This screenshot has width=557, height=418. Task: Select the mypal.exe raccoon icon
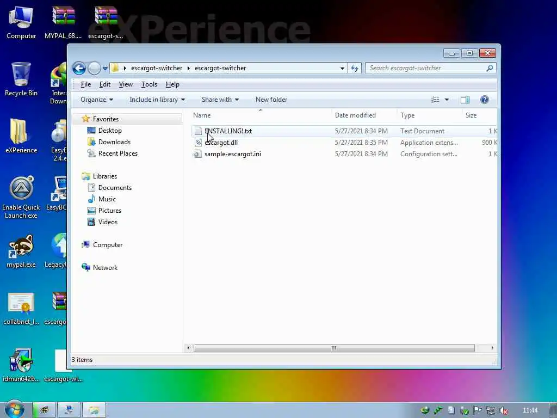(x=21, y=251)
